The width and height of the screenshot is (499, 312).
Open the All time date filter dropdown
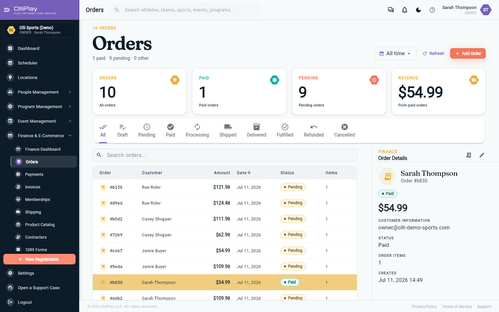click(395, 53)
